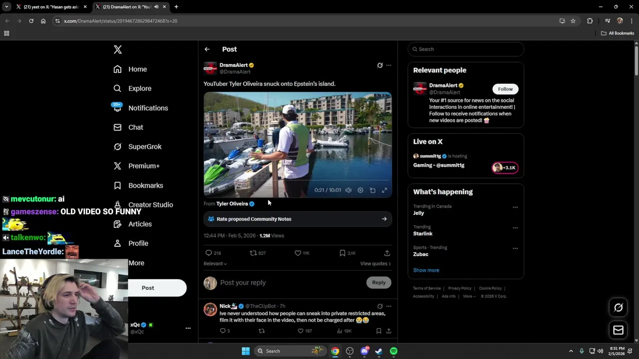639x359 pixels.
Task: Click the X logo in sidebar
Action: 117,49
